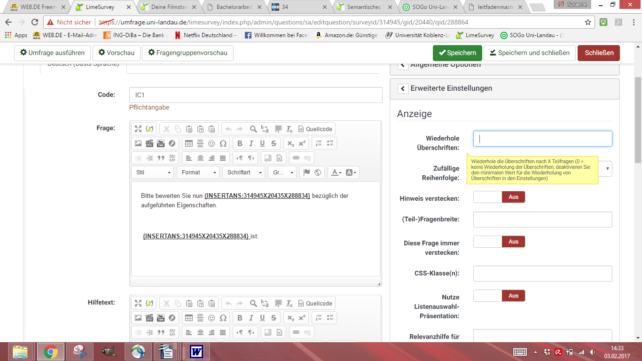
Task: Click the insert link icon in the Frage toolbar
Action: click(x=296, y=158)
